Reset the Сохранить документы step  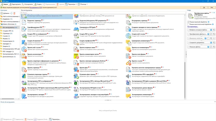coord(214,42)
